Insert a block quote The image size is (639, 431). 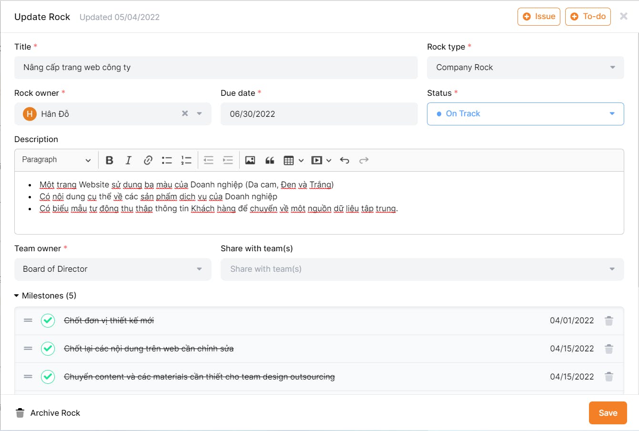click(x=270, y=160)
